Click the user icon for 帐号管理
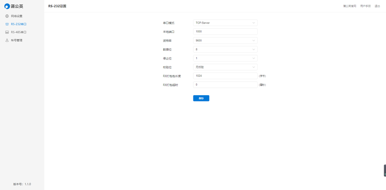The height and width of the screenshot is (190, 386). (x=7, y=40)
